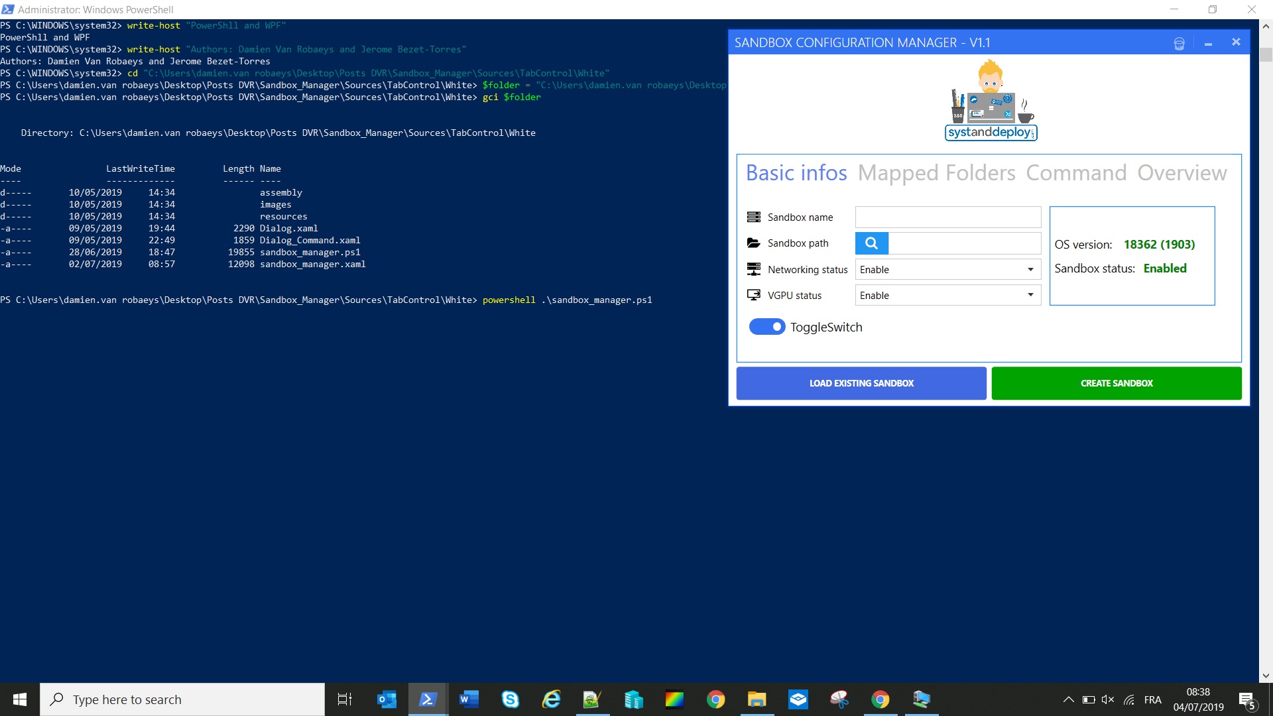Image resolution: width=1273 pixels, height=716 pixels.
Task: Open Skype from the taskbar
Action: click(510, 699)
